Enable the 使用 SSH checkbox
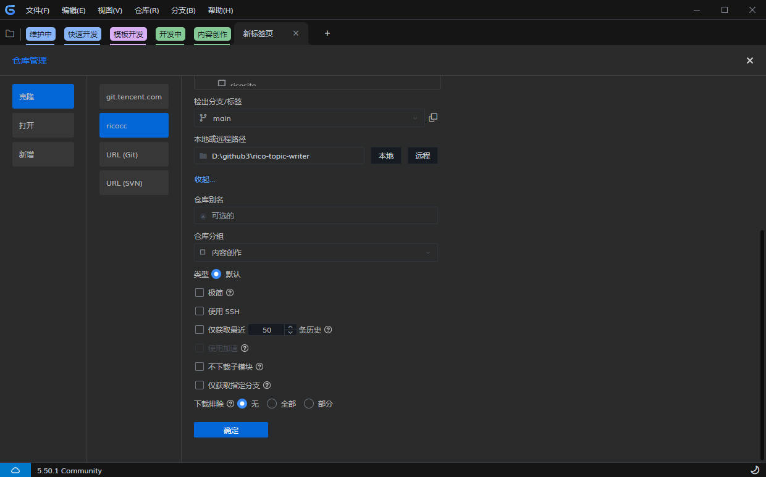This screenshot has width=766, height=477. point(200,311)
